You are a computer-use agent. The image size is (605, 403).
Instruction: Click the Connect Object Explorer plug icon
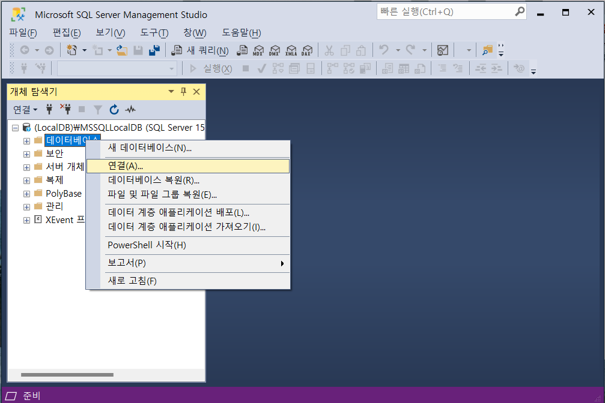point(49,109)
